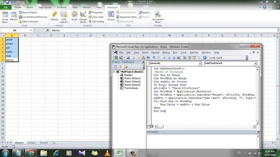Screen dimensions: 280x157
Task: Open the Page Layout ribbon tab
Action: [x=45, y=7]
